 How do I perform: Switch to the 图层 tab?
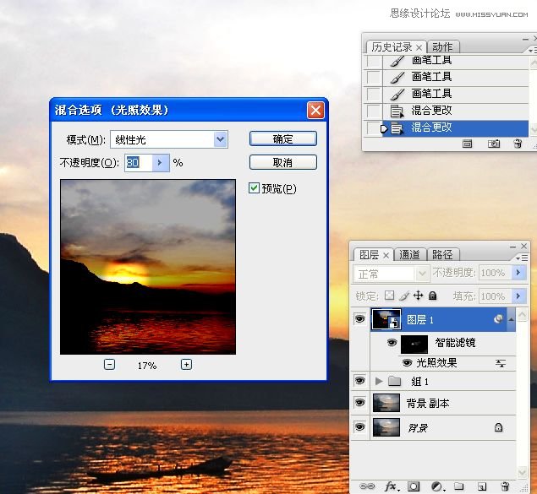pos(370,255)
